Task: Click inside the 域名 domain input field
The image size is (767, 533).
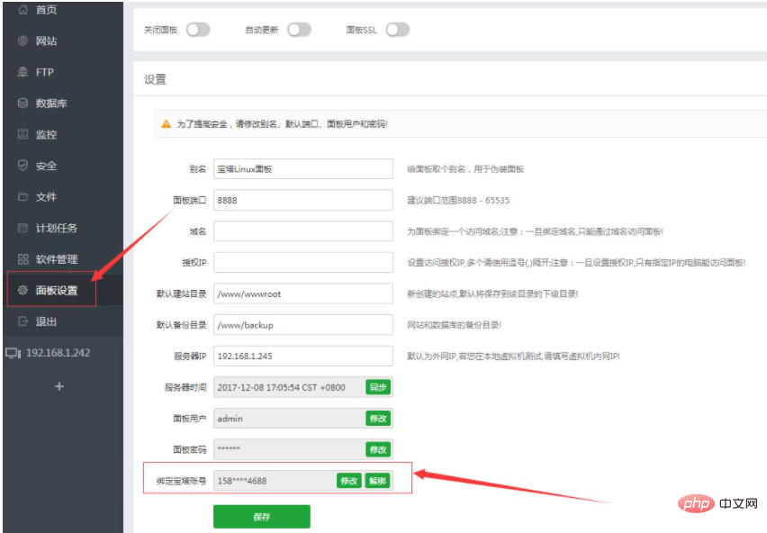Action: tap(302, 230)
